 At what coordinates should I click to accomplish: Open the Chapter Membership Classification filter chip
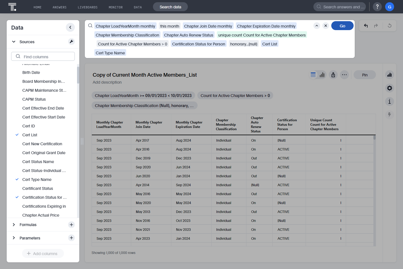click(145, 106)
